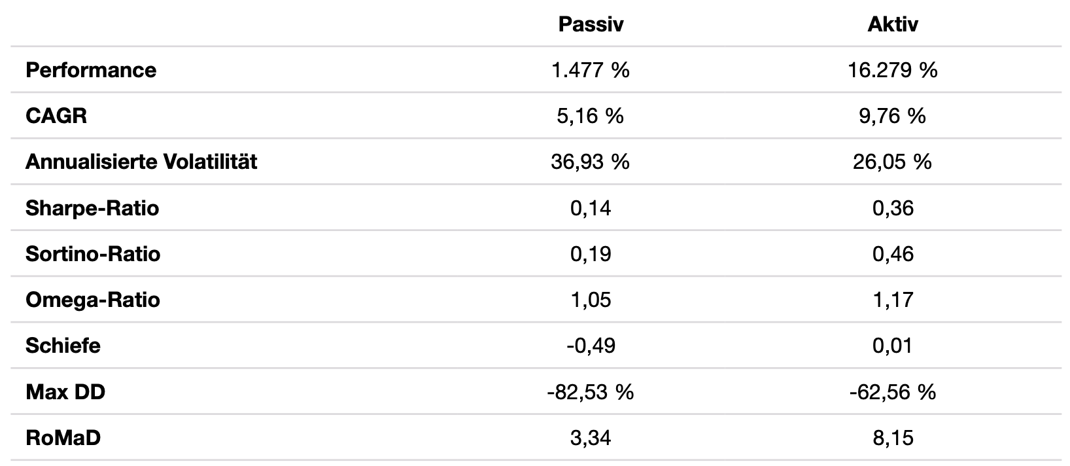This screenshot has height=466, width=1070.
Task: Click the RoMaD row label
Action: point(63,438)
